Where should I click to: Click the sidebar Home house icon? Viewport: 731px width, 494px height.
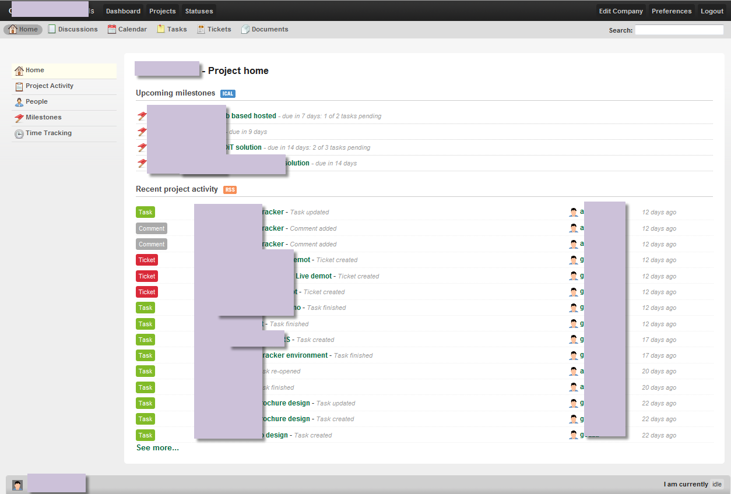click(x=19, y=70)
